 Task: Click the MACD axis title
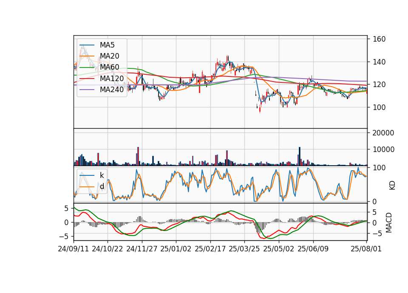pos(388,223)
